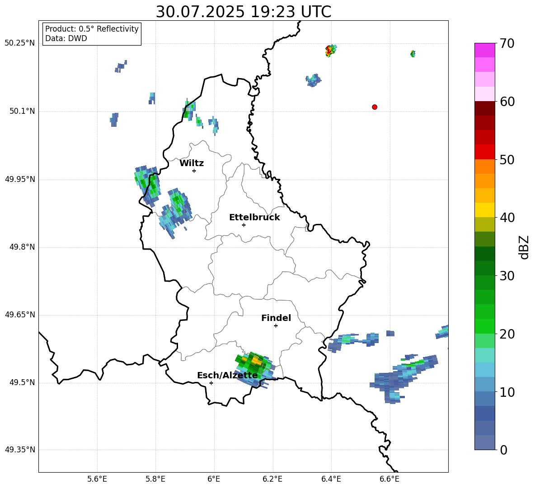Click the Wiltz cross marker
Image resolution: width=535 pixels, height=488 pixels.
[194, 171]
